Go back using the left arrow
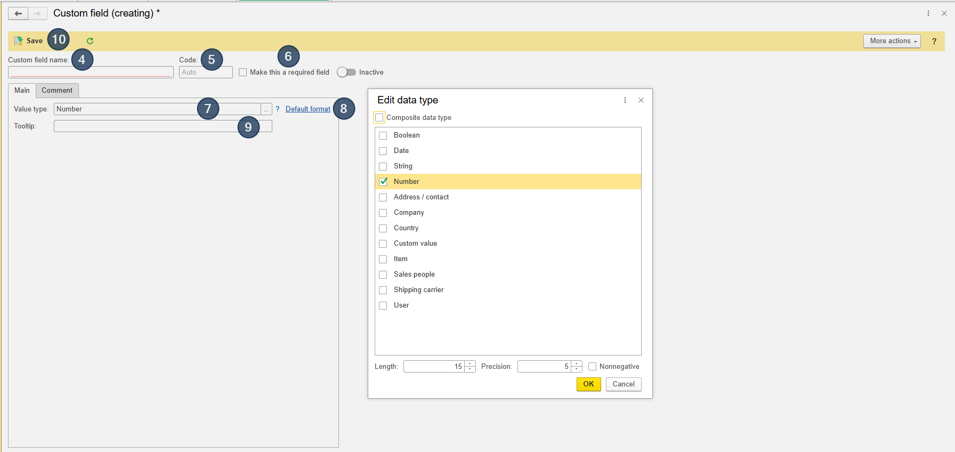The width and height of the screenshot is (955, 452). tap(18, 13)
